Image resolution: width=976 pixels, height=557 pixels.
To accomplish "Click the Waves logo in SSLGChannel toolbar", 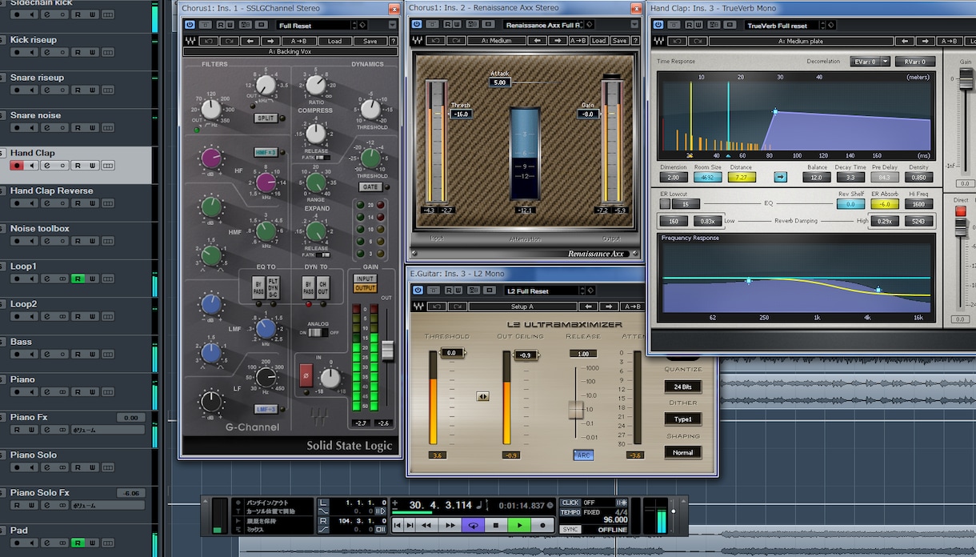I will click(189, 41).
